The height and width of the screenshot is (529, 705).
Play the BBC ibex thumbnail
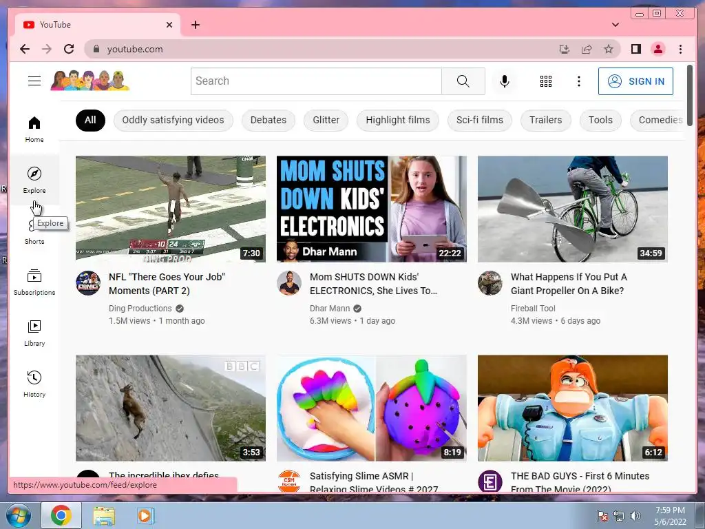coord(171,408)
